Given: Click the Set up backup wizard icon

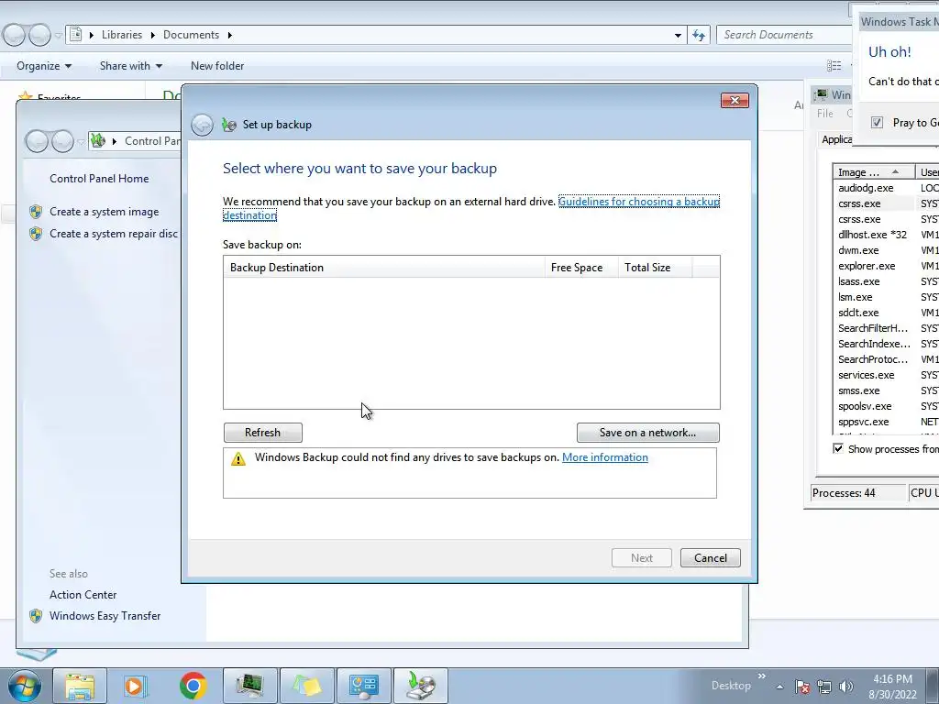Looking at the screenshot, I should pos(228,125).
